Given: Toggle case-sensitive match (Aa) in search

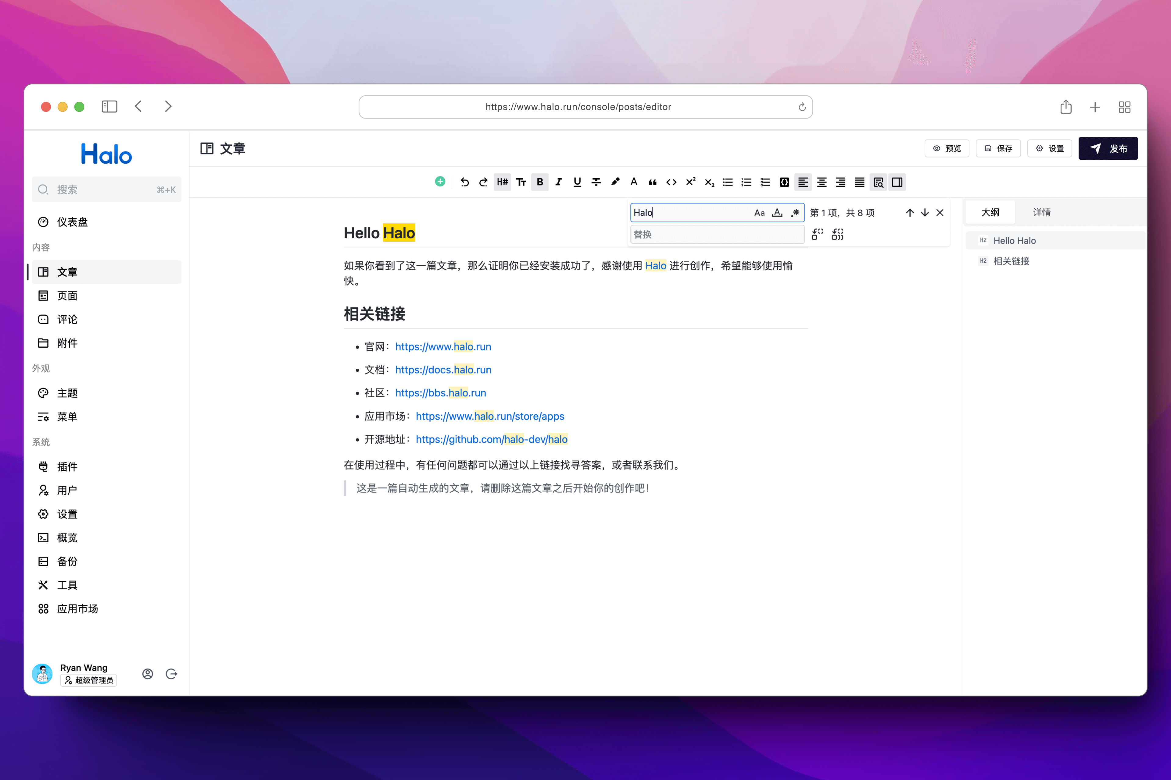Looking at the screenshot, I should click(x=759, y=213).
